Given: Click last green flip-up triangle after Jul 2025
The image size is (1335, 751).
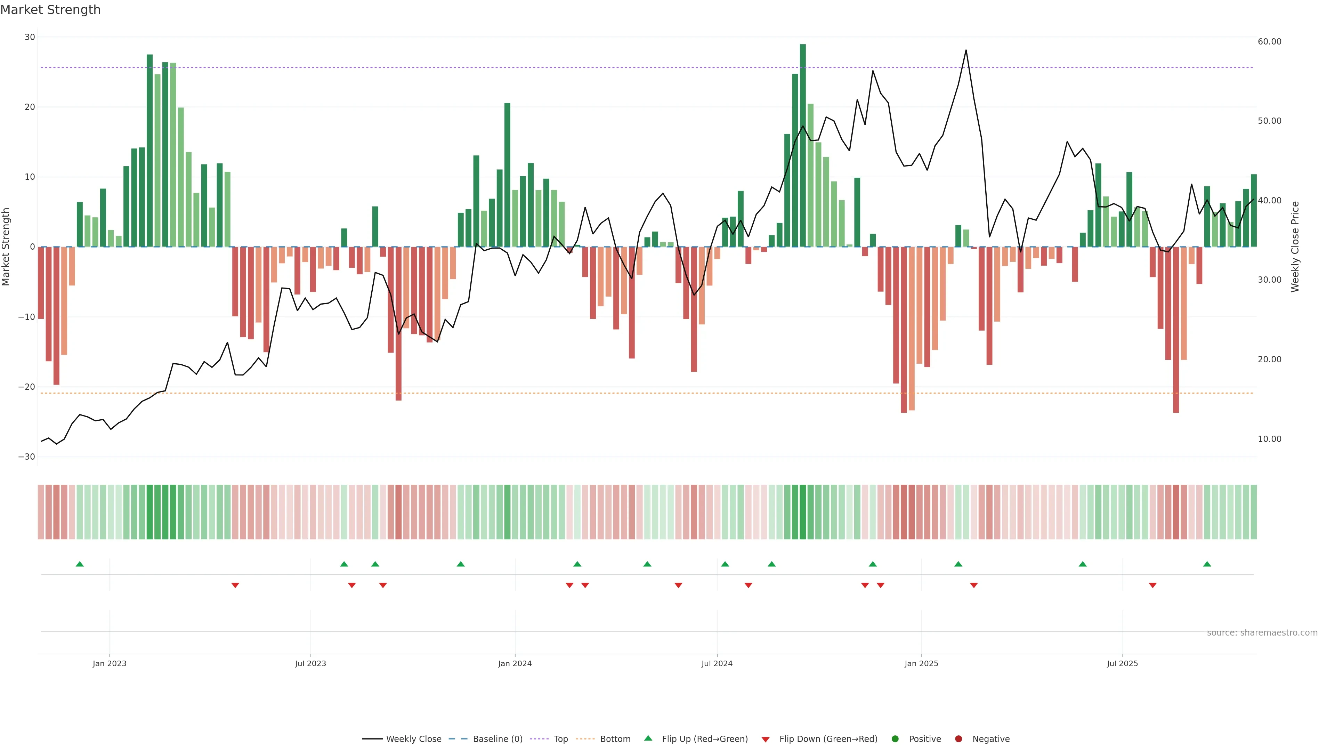Looking at the screenshot, I should click(x=1207, y=564).
